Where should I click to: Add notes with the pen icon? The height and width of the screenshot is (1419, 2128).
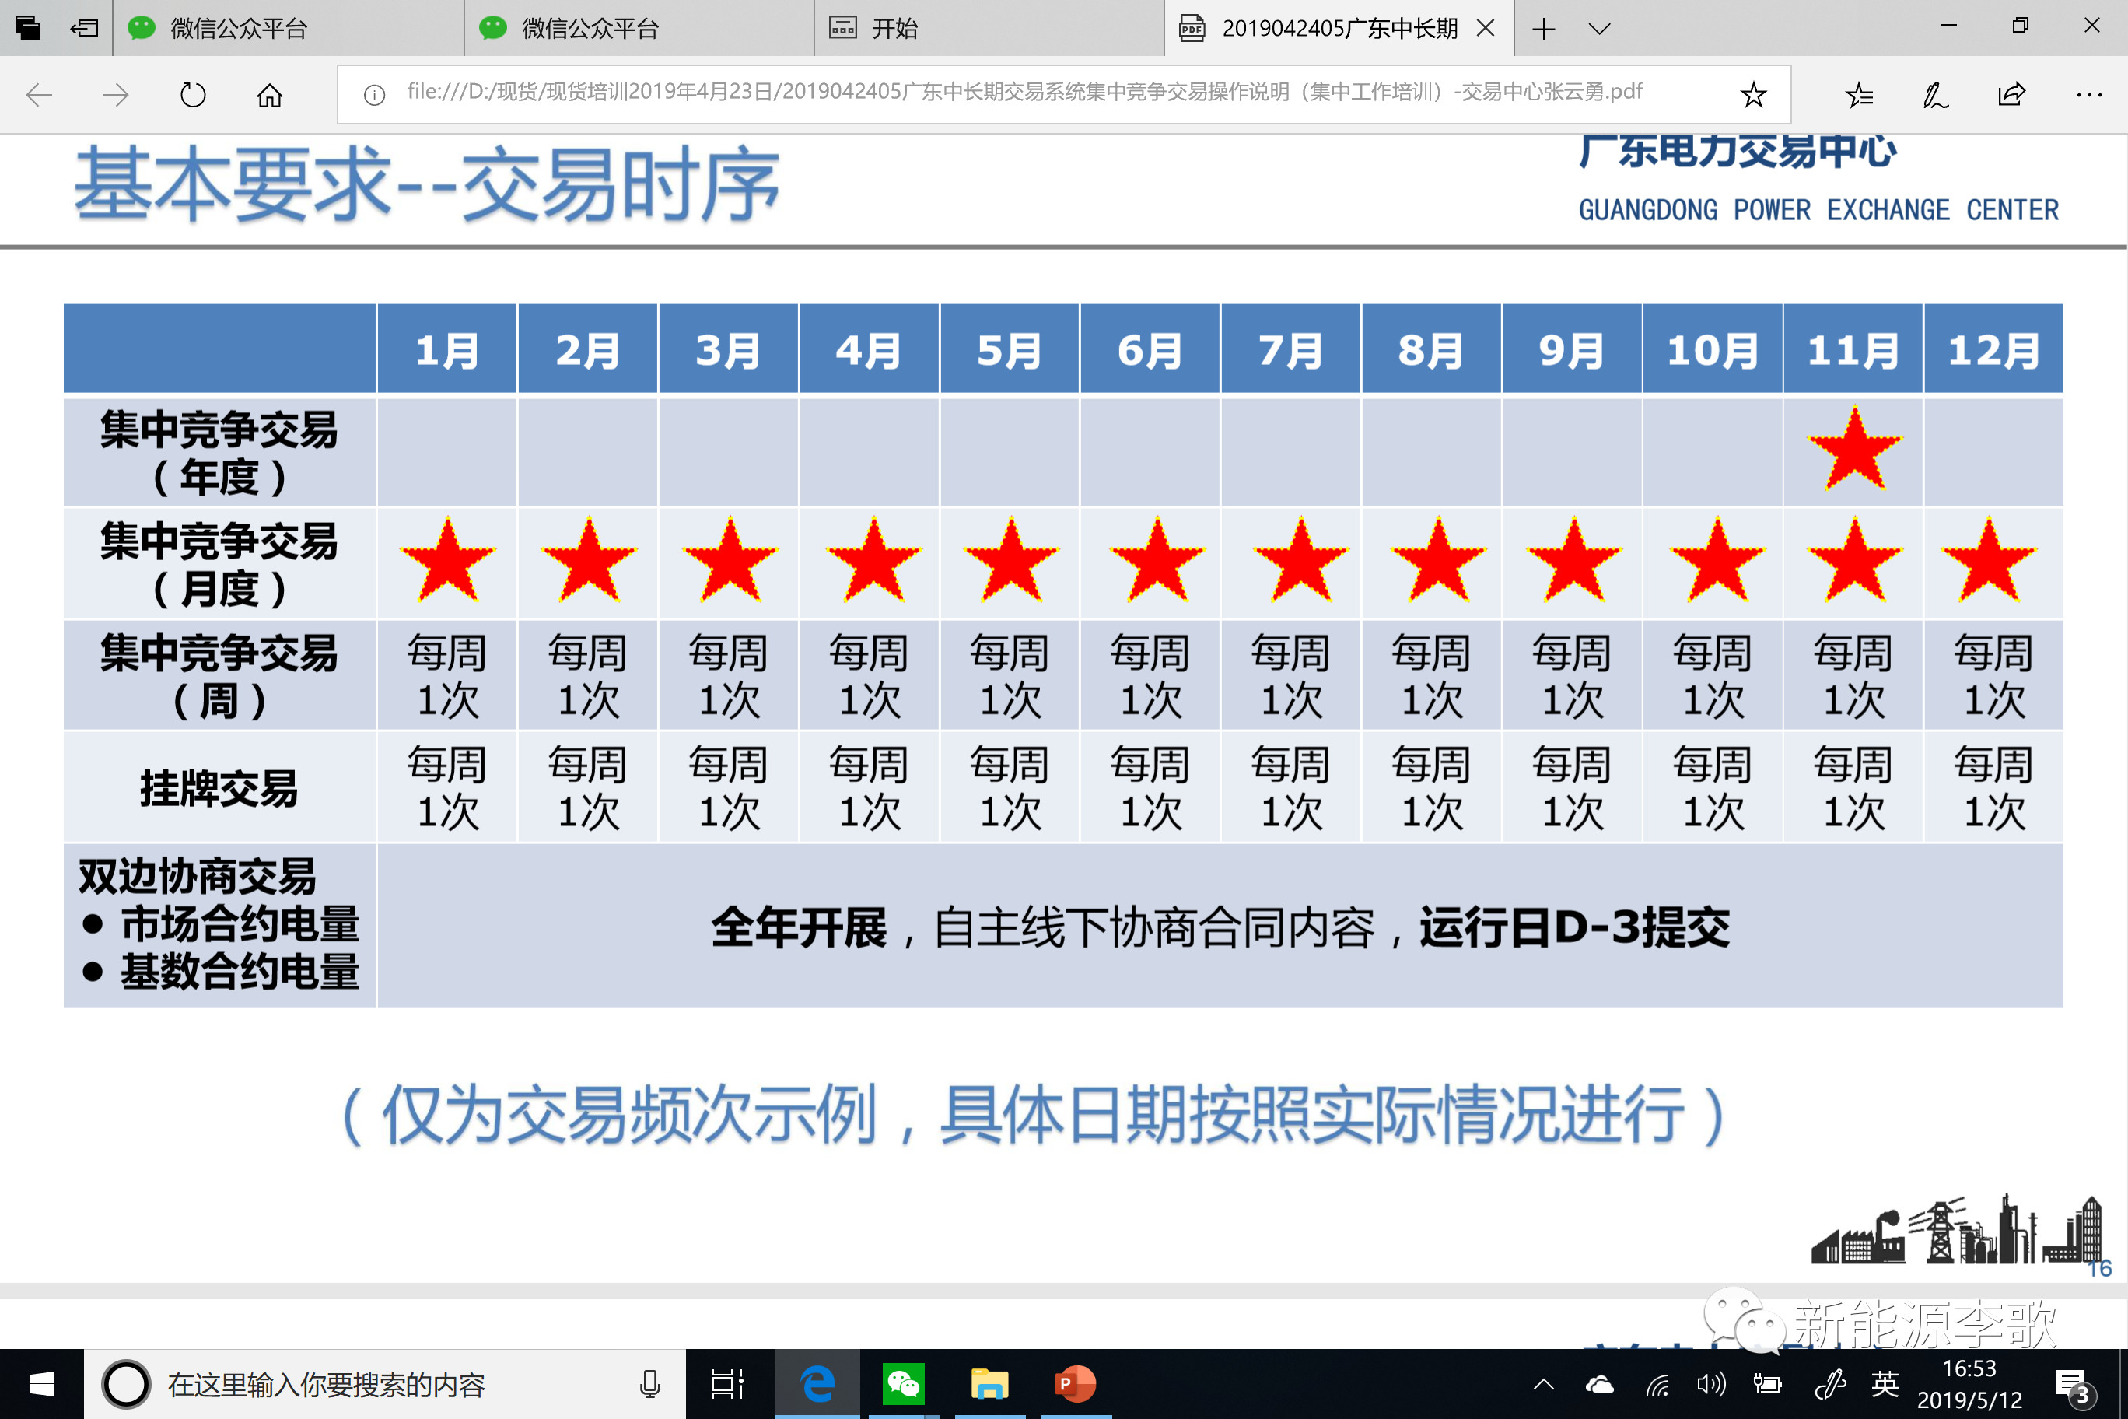point(1935,95)
